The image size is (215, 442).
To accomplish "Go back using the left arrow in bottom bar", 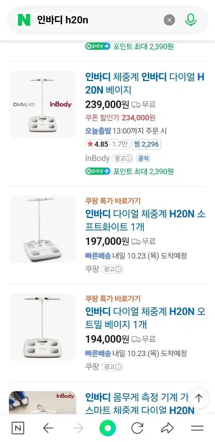I will pos(48,428).
